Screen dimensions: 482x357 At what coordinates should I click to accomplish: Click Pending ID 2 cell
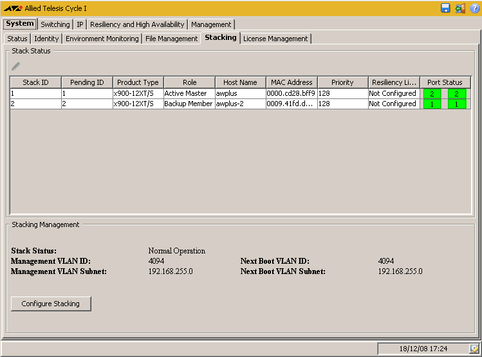87,104
